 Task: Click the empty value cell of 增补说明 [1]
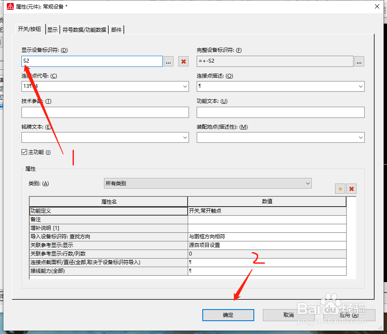267,228
